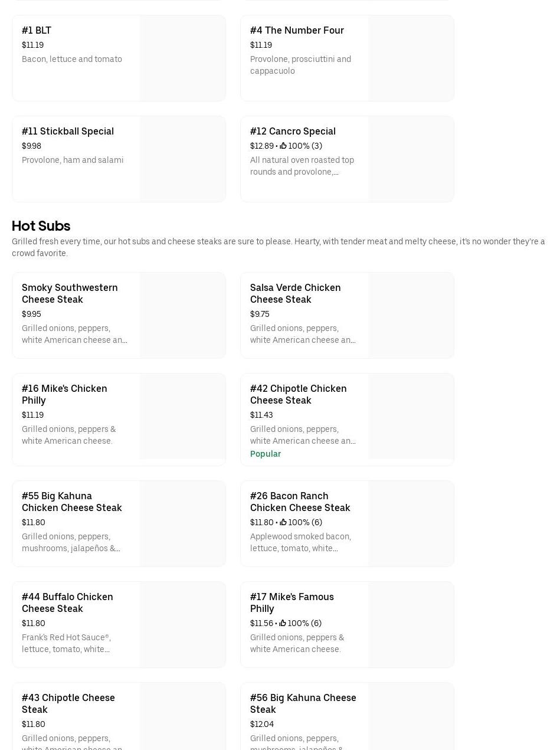The image size is (557, 750).
Task: Click #43 Chipotle Cheese Steak title
Action: pos(68,703)
